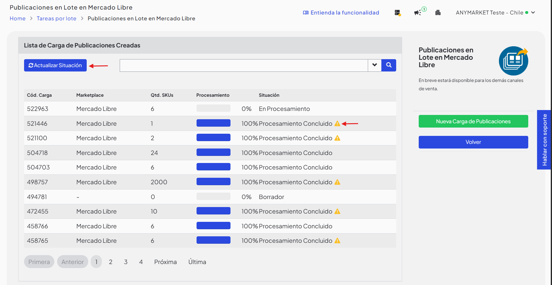Image resolution: width=552 pixels, height=285 pixels.
Task: Click Qtd. SKUs column header
Action: point(162,95)
